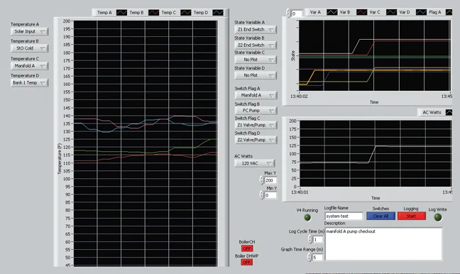Click the Temp A legend label
Image resolution: width=460 pixels, height=274 pixels.
105,13
